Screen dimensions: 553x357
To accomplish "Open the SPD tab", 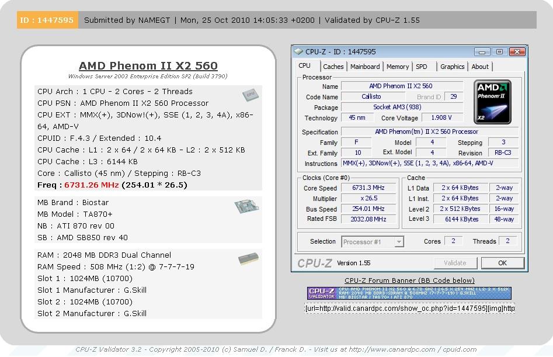I will (x=422, y=67).
